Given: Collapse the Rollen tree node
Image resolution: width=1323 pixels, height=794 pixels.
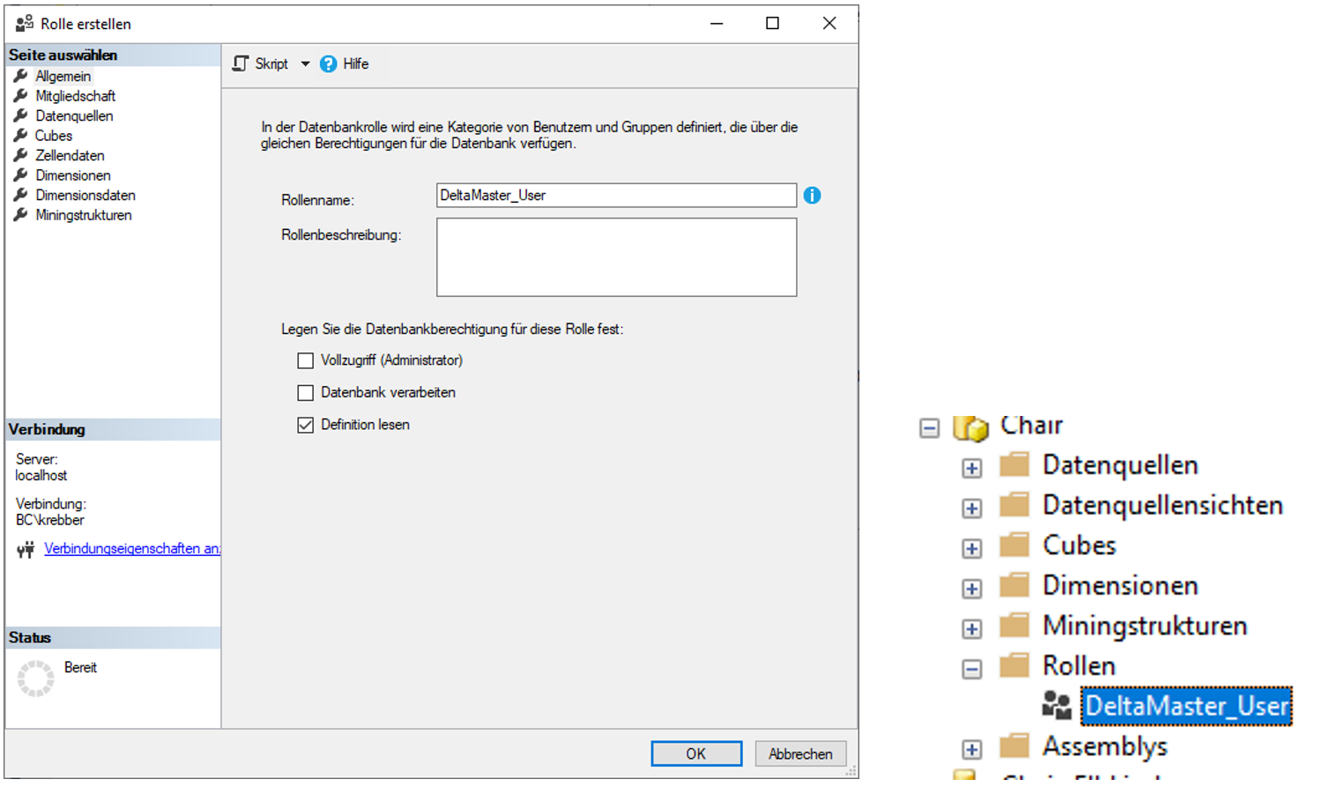Looking at the screenshot, I should tap(971, 669).
